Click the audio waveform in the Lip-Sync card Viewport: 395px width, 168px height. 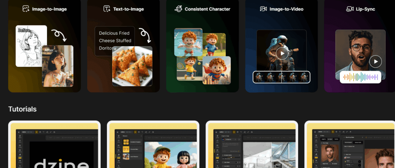(x=360, y=77)
